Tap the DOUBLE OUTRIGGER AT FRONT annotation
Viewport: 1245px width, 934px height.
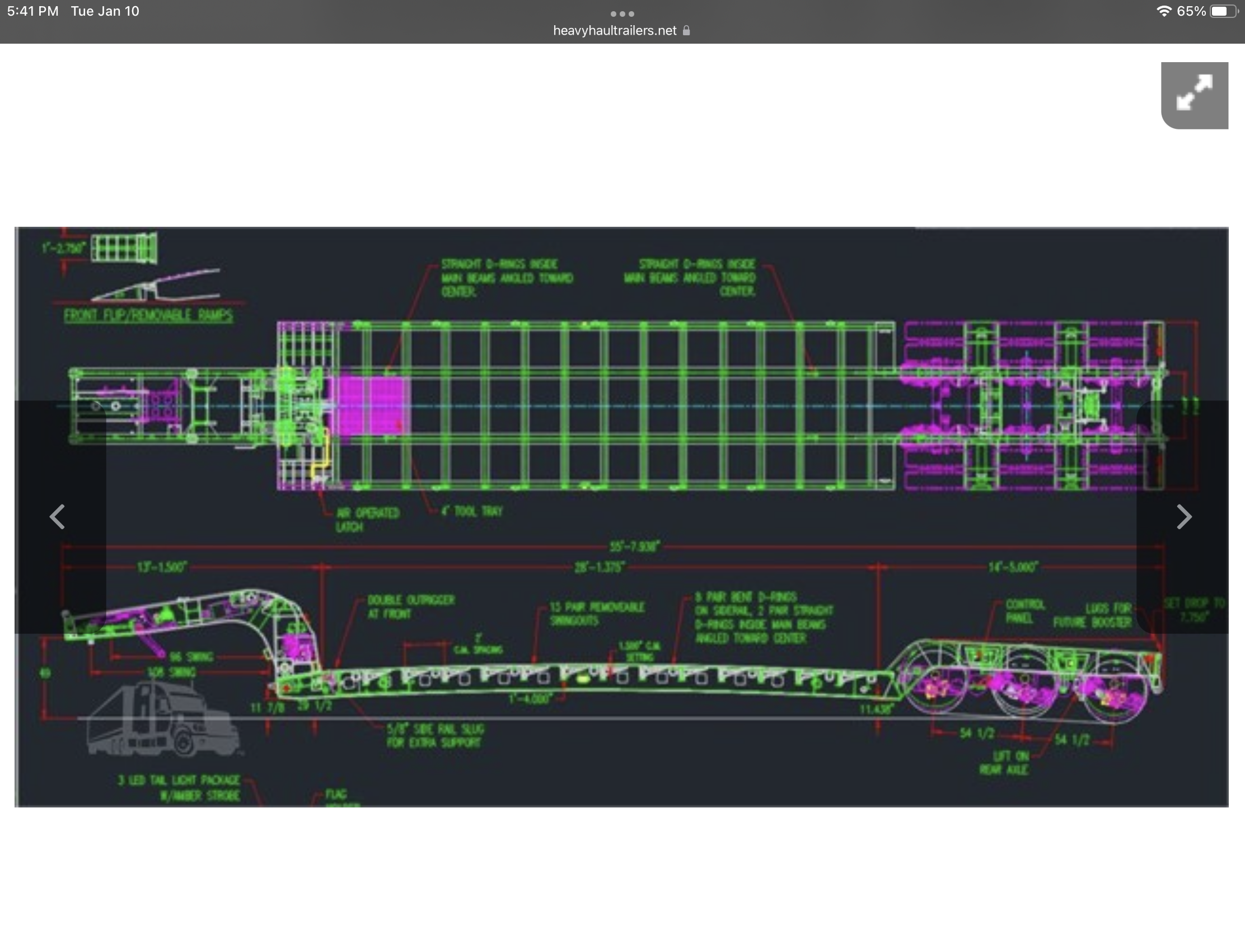(x=411, y=607)
